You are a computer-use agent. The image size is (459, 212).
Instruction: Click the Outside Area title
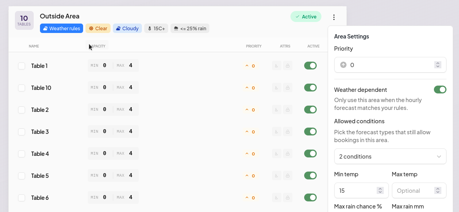60,16
